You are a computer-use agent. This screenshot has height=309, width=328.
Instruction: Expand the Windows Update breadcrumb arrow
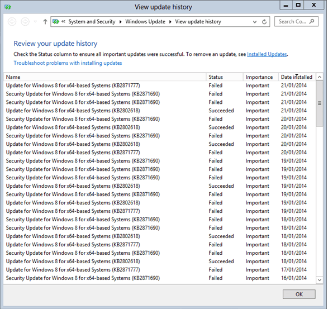coord(170,22)
